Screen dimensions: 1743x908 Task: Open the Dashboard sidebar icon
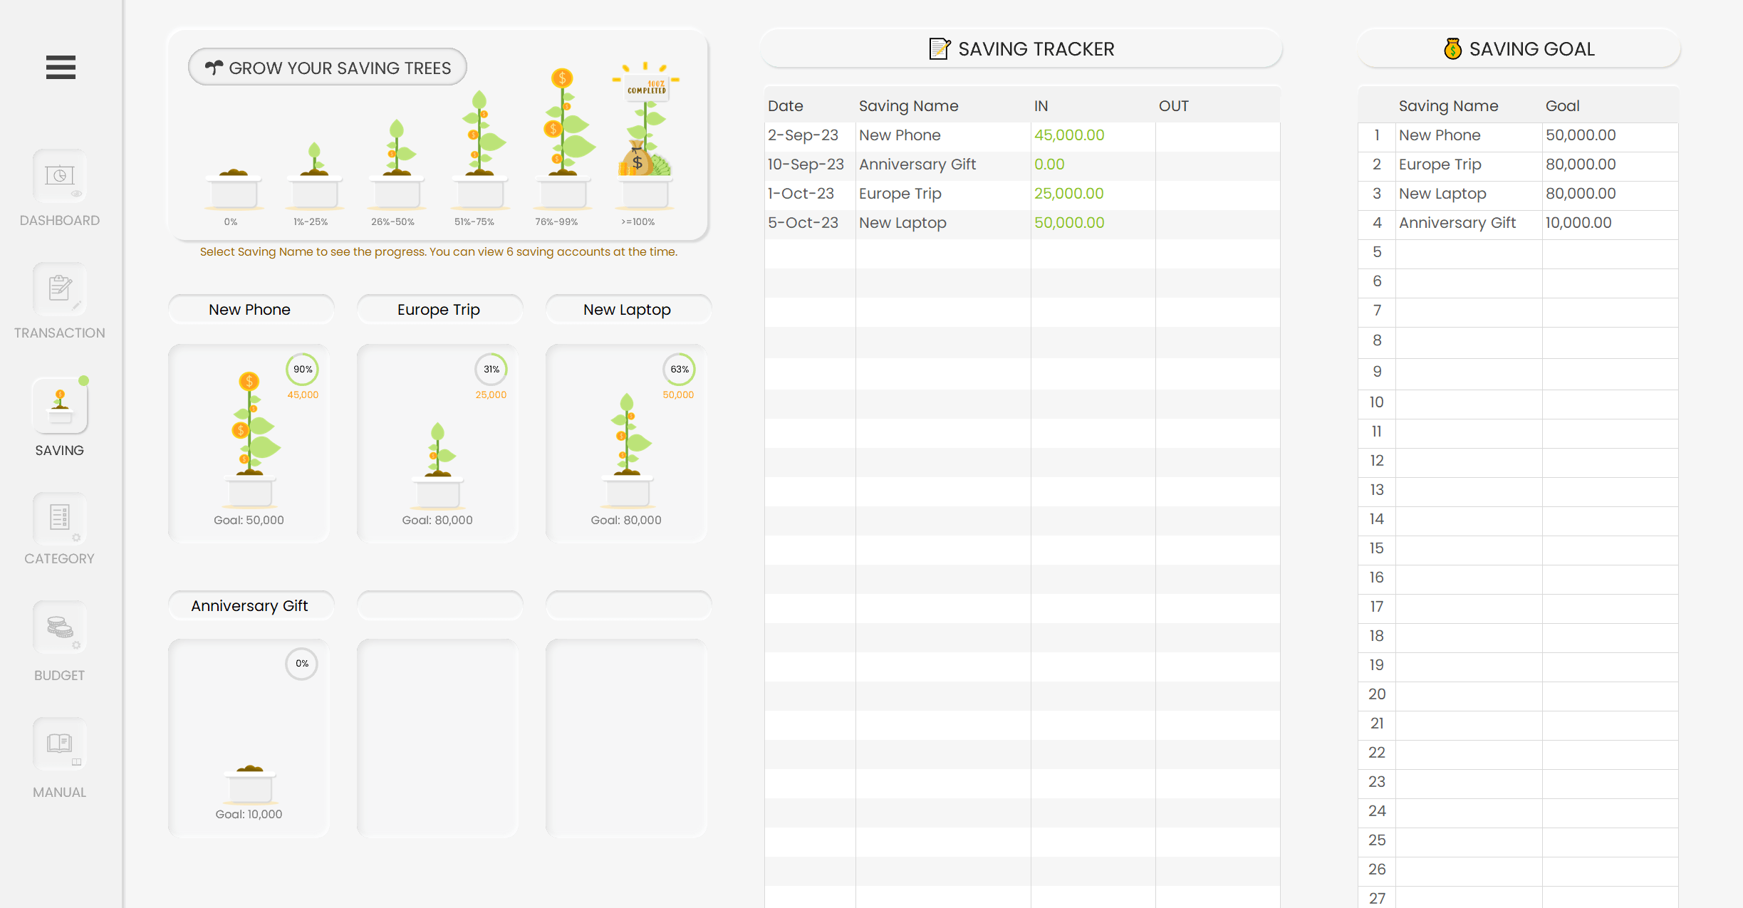tap(60, 177)
